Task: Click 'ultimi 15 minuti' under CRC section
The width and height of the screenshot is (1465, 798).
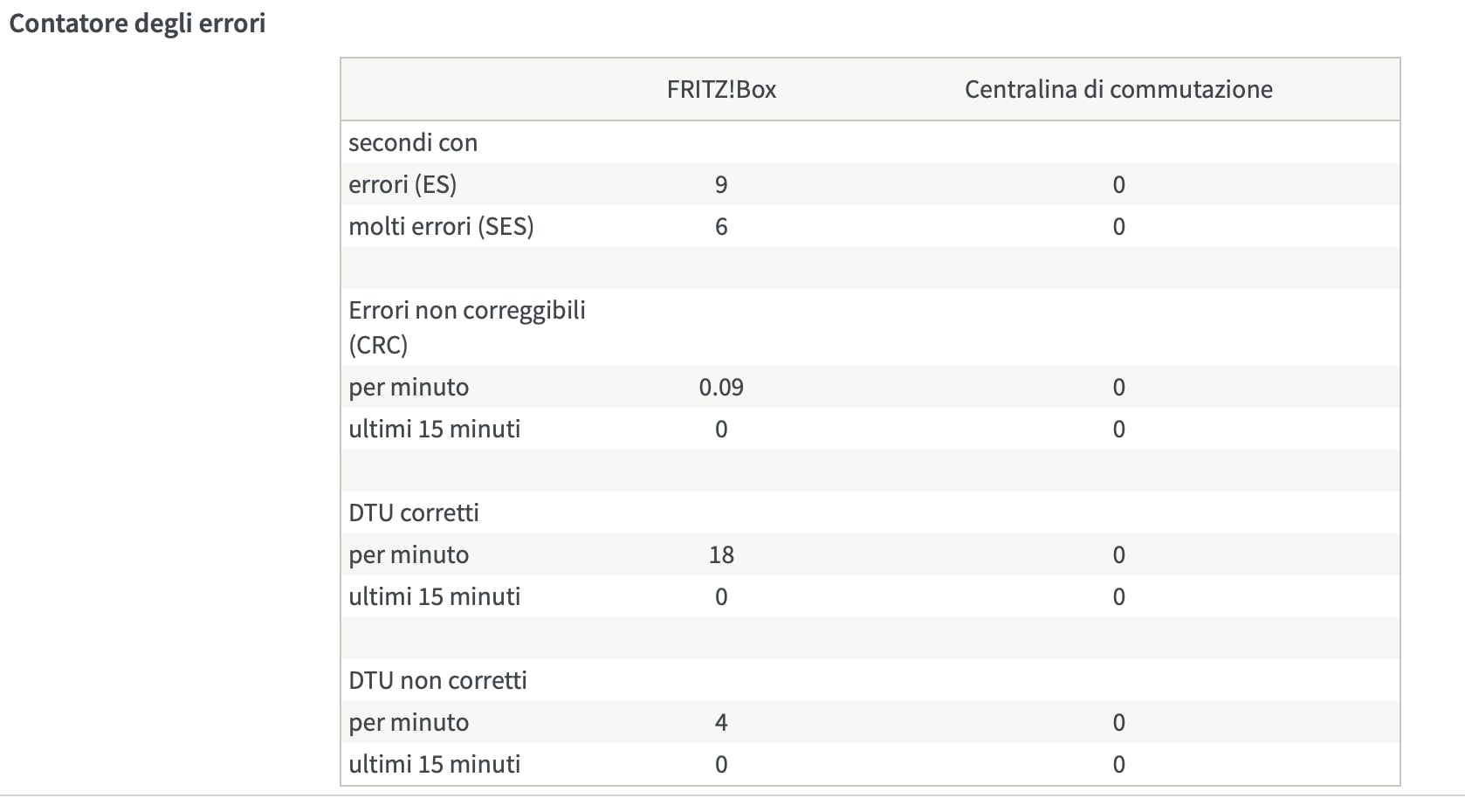Action: click(x=435, y=429)
